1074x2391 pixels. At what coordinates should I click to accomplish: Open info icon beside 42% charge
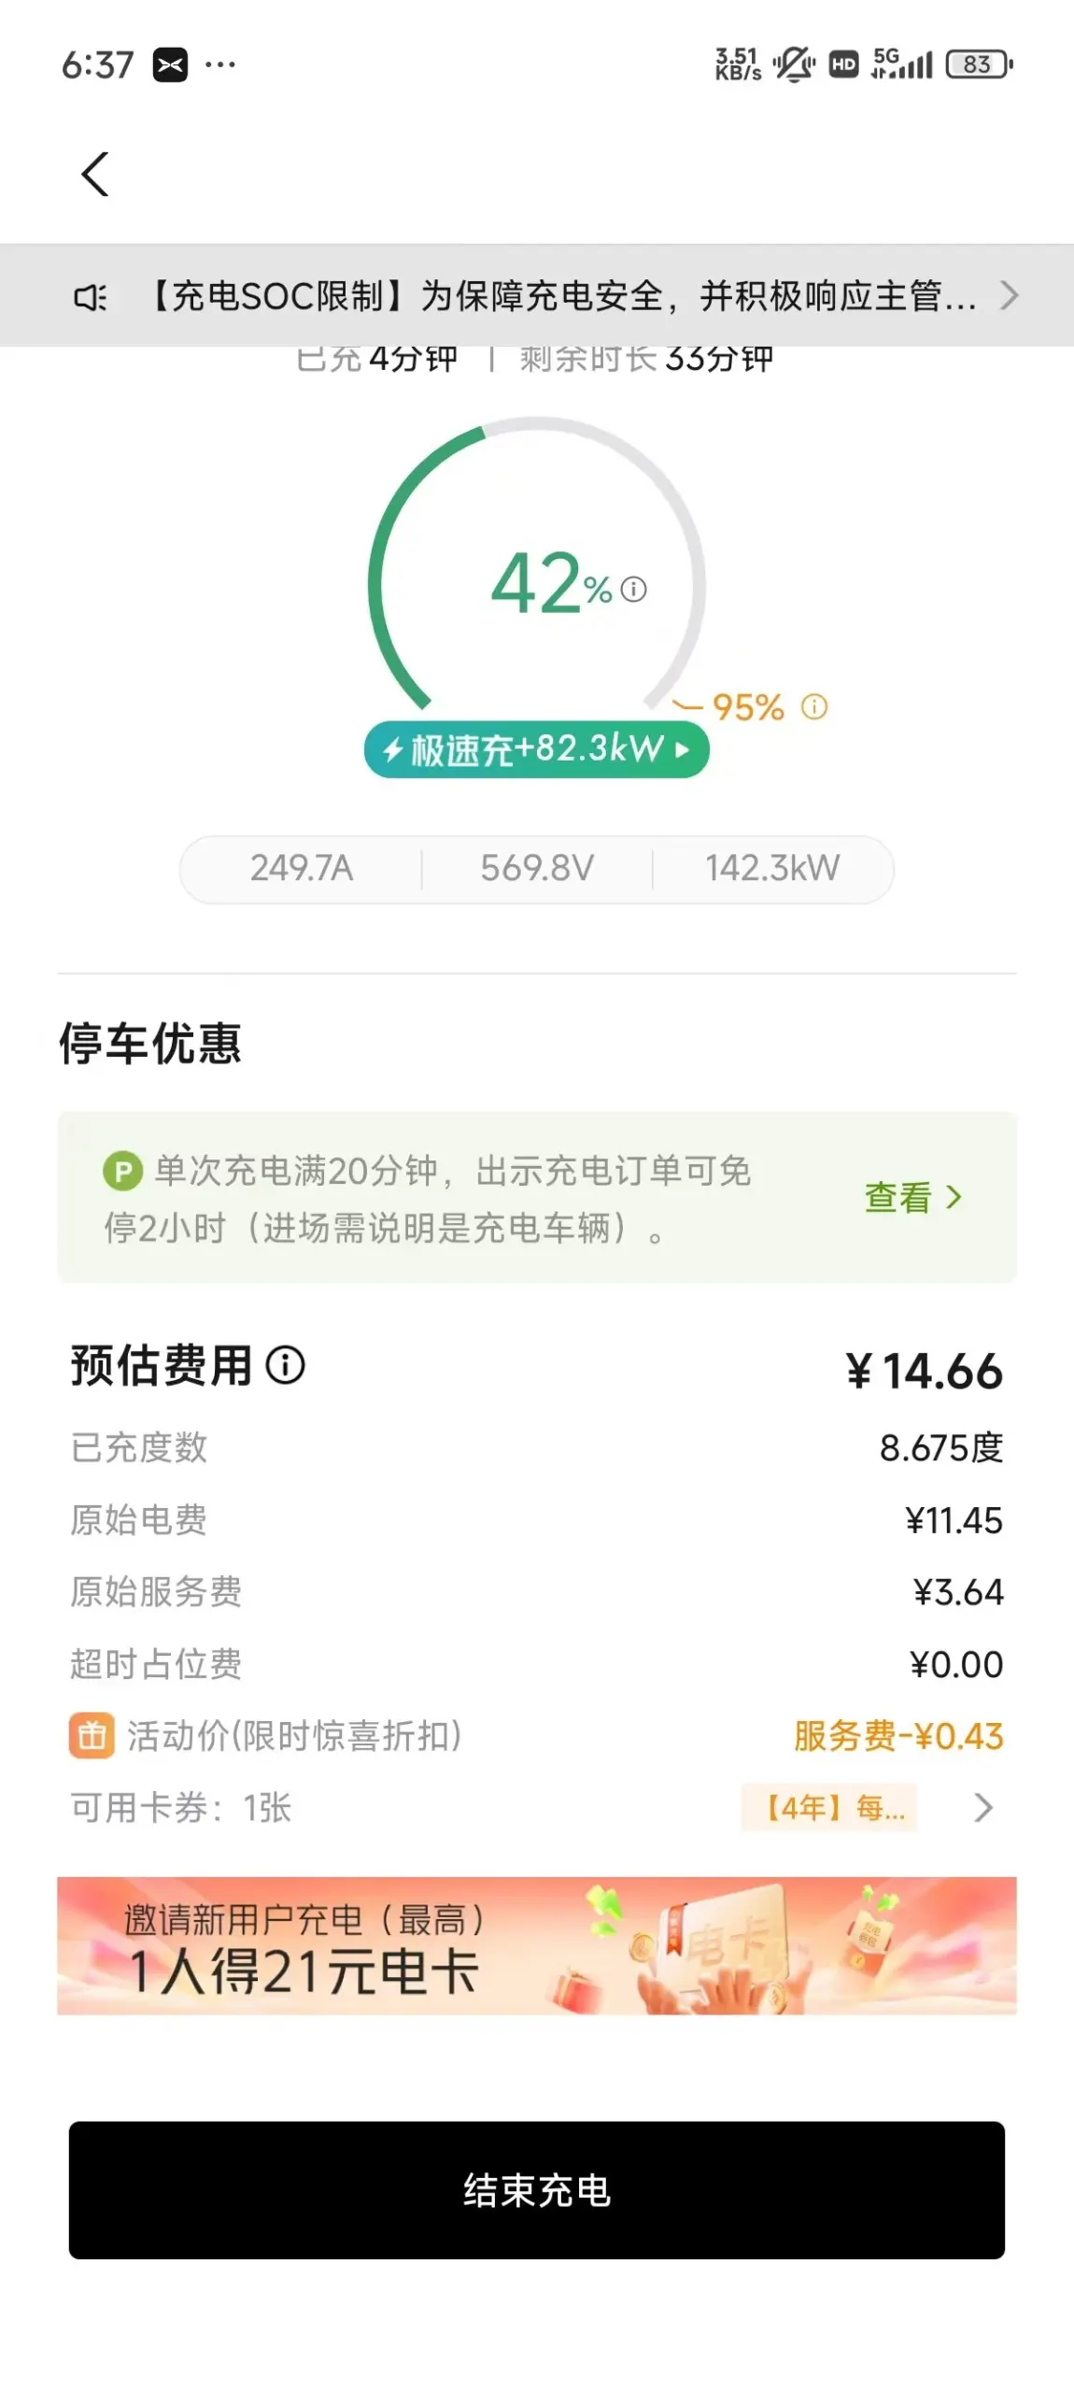click(633, 590)
